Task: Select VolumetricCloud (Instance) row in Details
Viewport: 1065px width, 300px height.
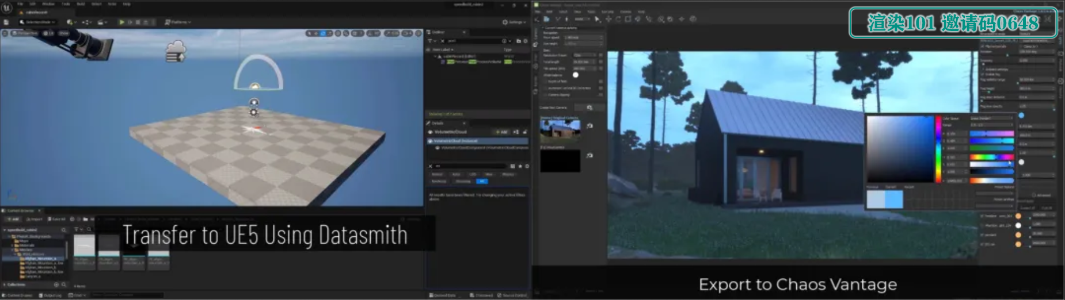Action: (478, 141)
